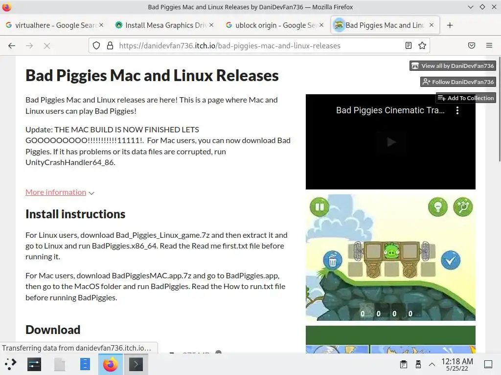Close the Install Mesa Graphics Drivers tab
This screenshot has height=375, width=501.
click(211, 25)
